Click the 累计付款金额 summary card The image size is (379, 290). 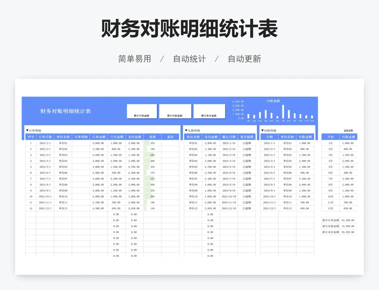pos(175,111)
